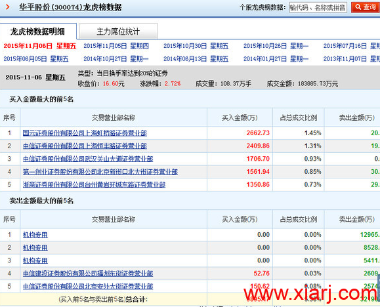Viewport: 380px width, 307px height.
Task: Click the orange 查询 search button
Action: point(366,7)
